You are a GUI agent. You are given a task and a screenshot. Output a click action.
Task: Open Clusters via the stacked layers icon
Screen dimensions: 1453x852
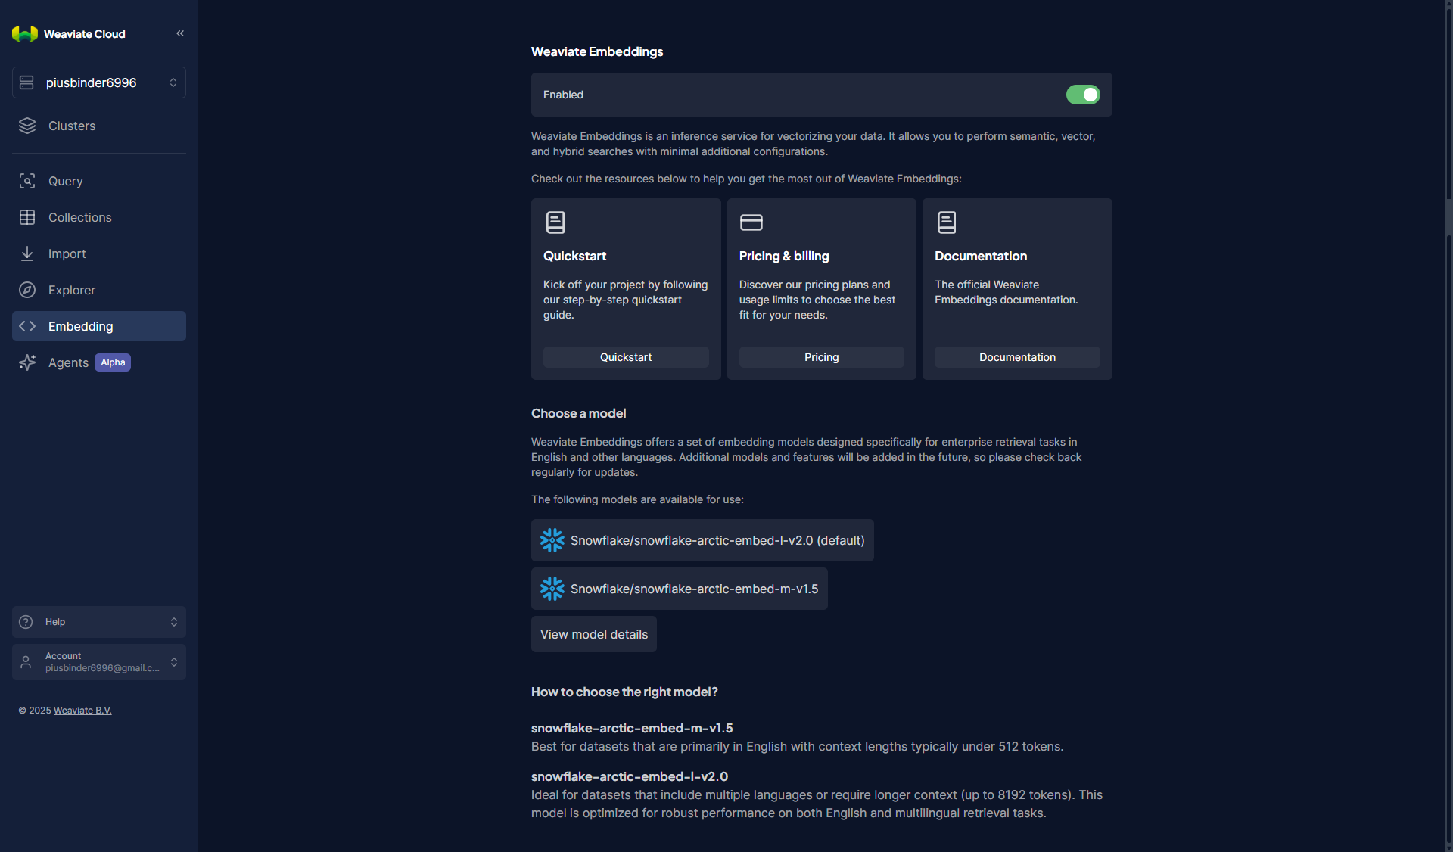(x=27, y=126)
